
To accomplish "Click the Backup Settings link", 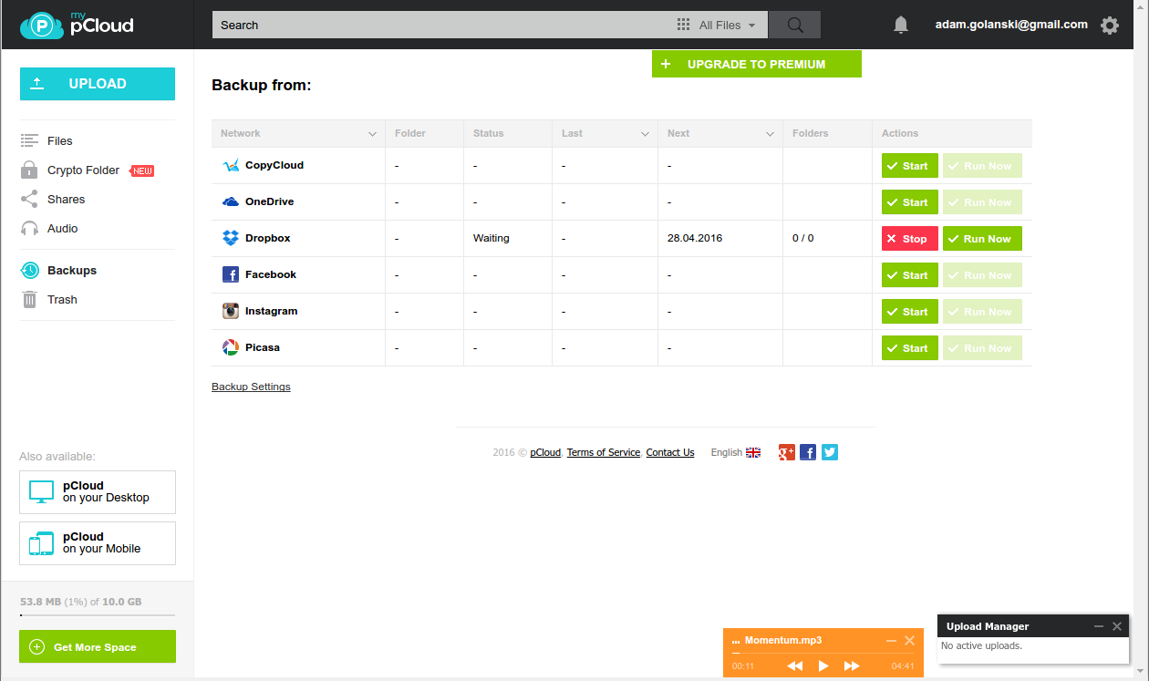I will (251, 387).
